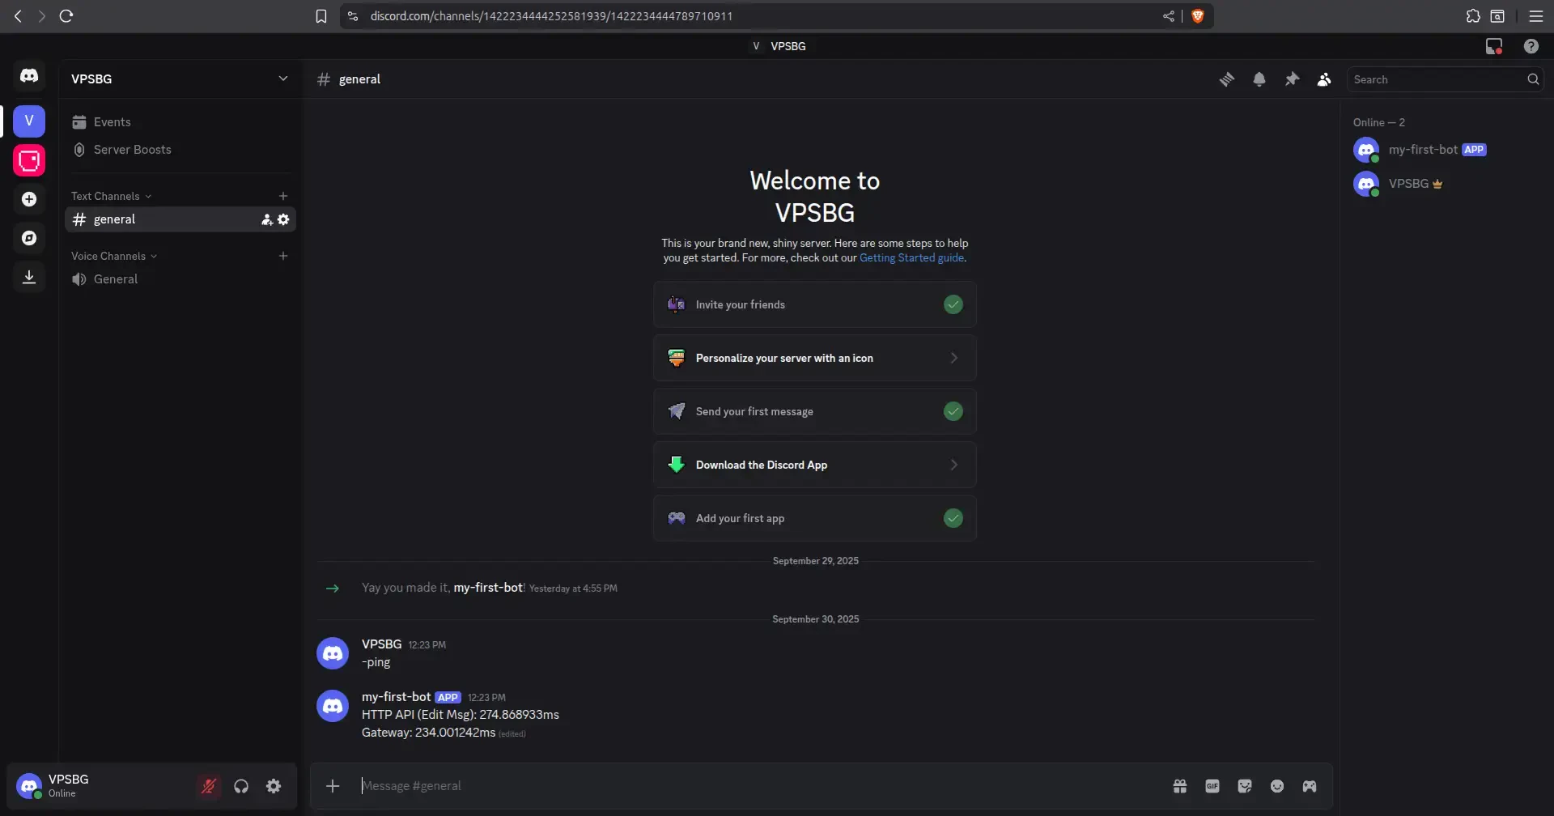Expand the VPSBG server dropdown menu
Screen dimensions: 1554x816
click(x=282, y=79)
